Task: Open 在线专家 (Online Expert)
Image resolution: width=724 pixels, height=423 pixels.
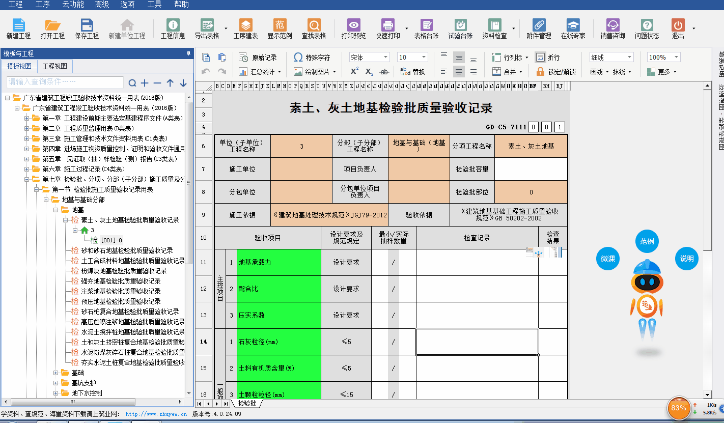Action: coord(573,29)
